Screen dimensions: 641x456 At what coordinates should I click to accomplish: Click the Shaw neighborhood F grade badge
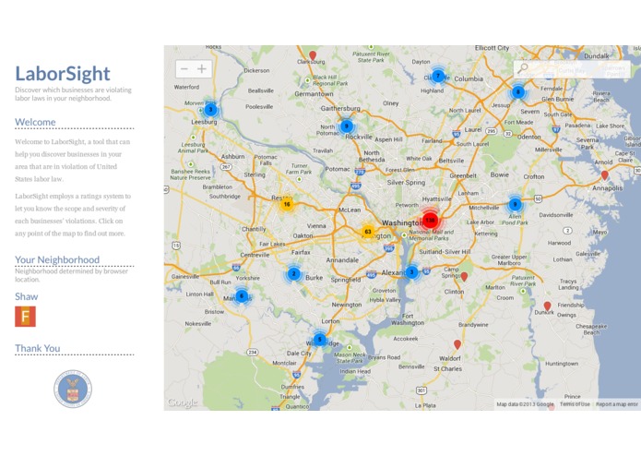25,317
